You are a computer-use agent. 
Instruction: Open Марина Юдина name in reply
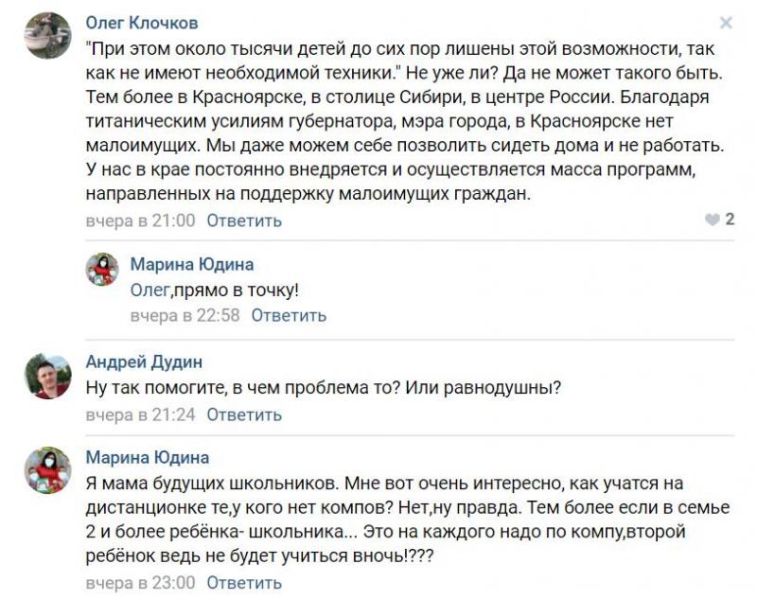(x=192, y=264)
